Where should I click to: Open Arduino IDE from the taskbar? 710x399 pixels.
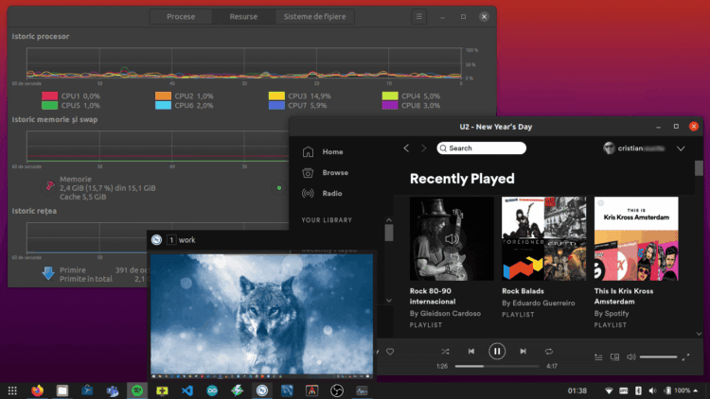(212, 390)
